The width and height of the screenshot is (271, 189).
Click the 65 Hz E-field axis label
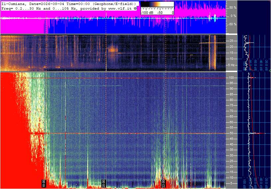[x=231, y=117]
